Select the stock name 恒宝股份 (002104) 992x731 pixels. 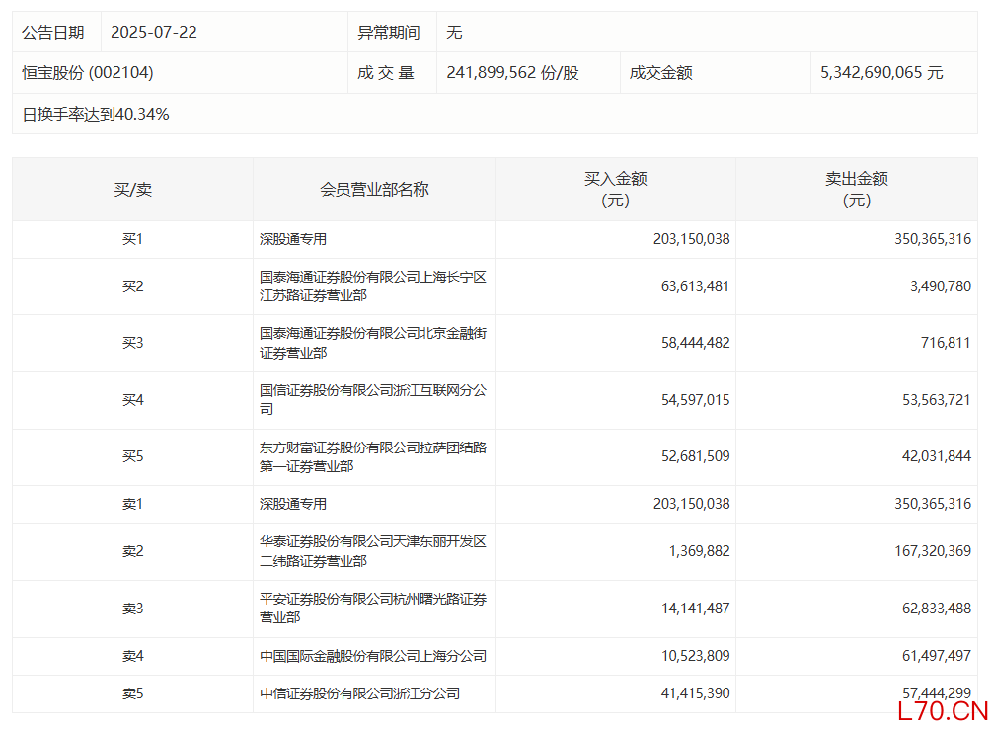pos(88,73)
